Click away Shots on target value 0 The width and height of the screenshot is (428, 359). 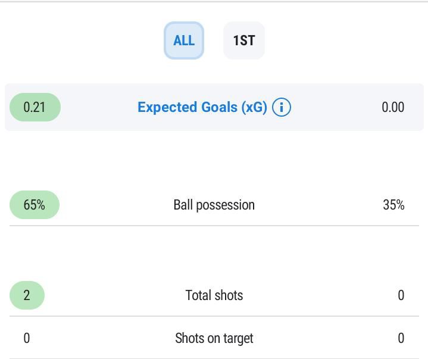tap(401, 338)
